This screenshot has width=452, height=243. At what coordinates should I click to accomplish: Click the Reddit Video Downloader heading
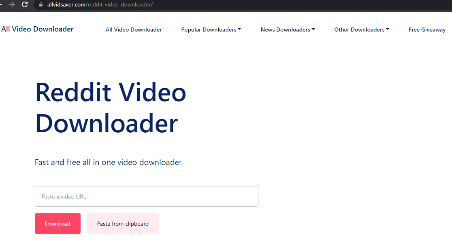pos(111,108)
